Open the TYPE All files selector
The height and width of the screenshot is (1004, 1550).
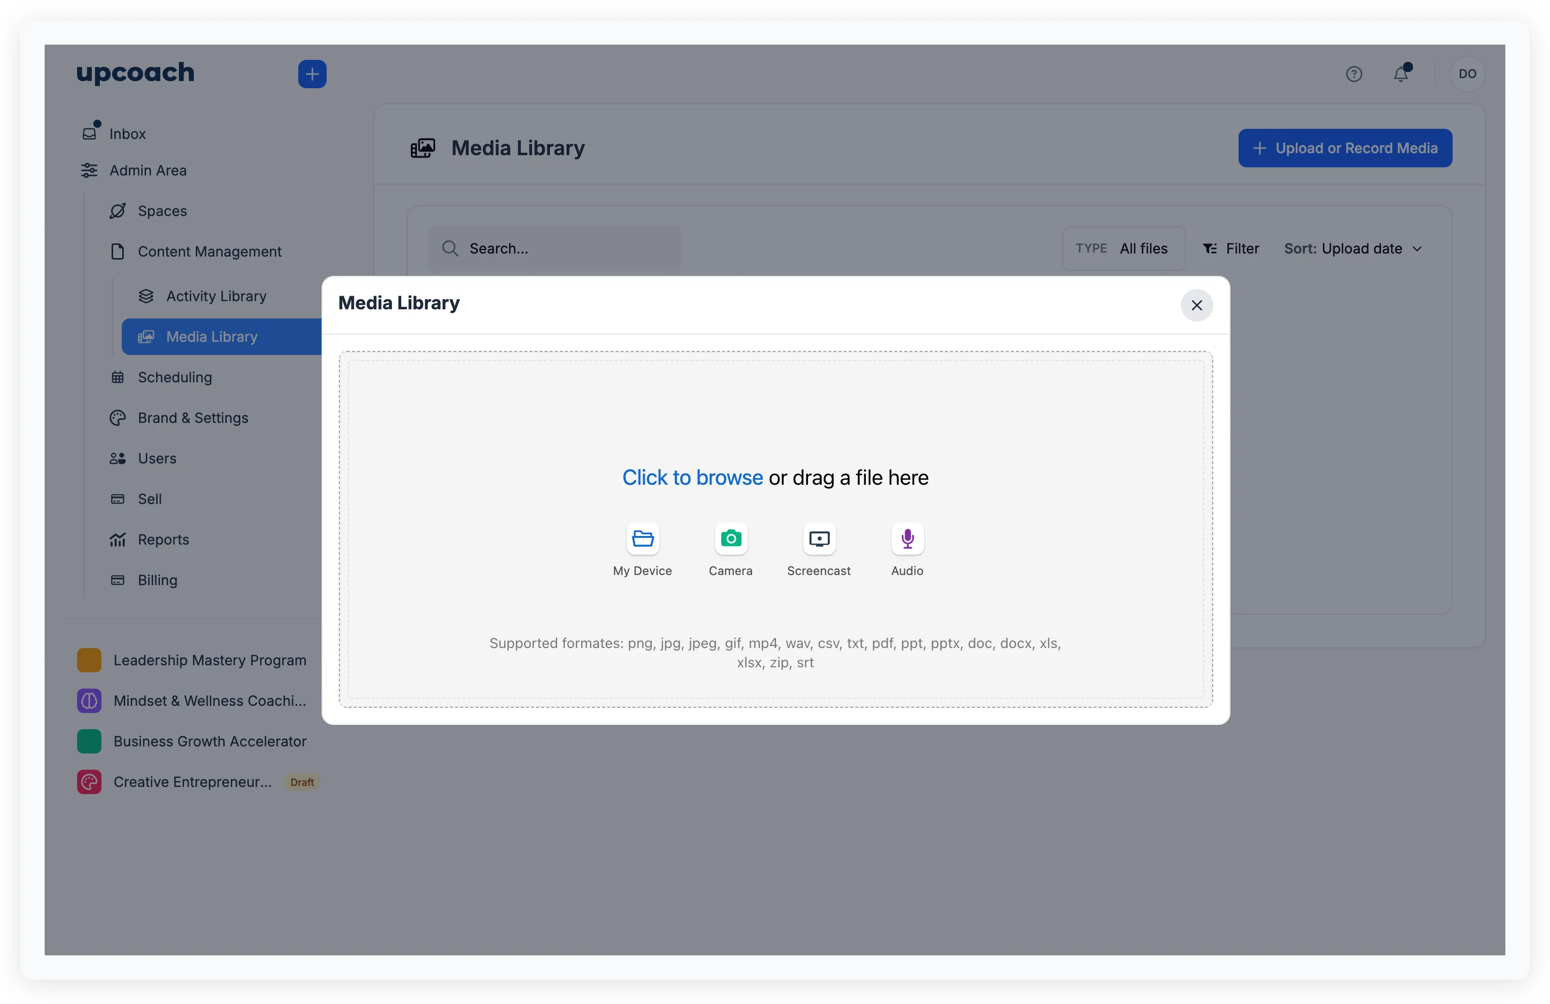click(1123, 248)
